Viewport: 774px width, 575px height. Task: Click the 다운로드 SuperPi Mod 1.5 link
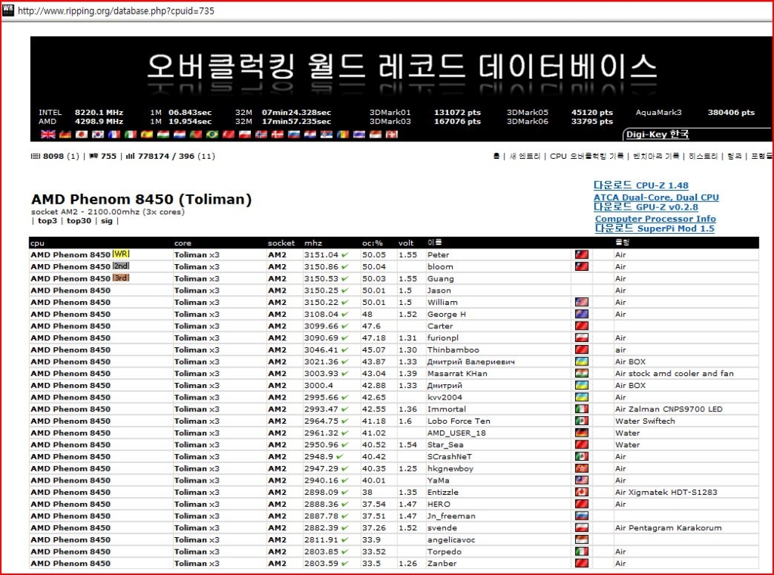pos(655,228)
